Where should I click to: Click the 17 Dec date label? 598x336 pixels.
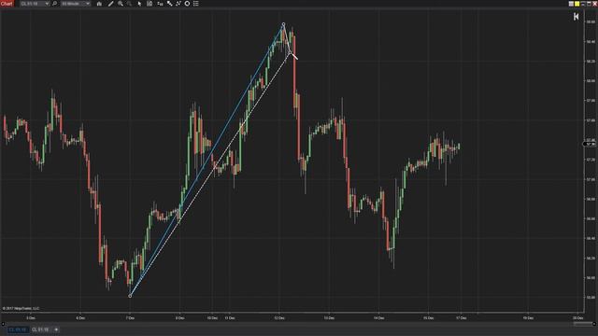462,317
